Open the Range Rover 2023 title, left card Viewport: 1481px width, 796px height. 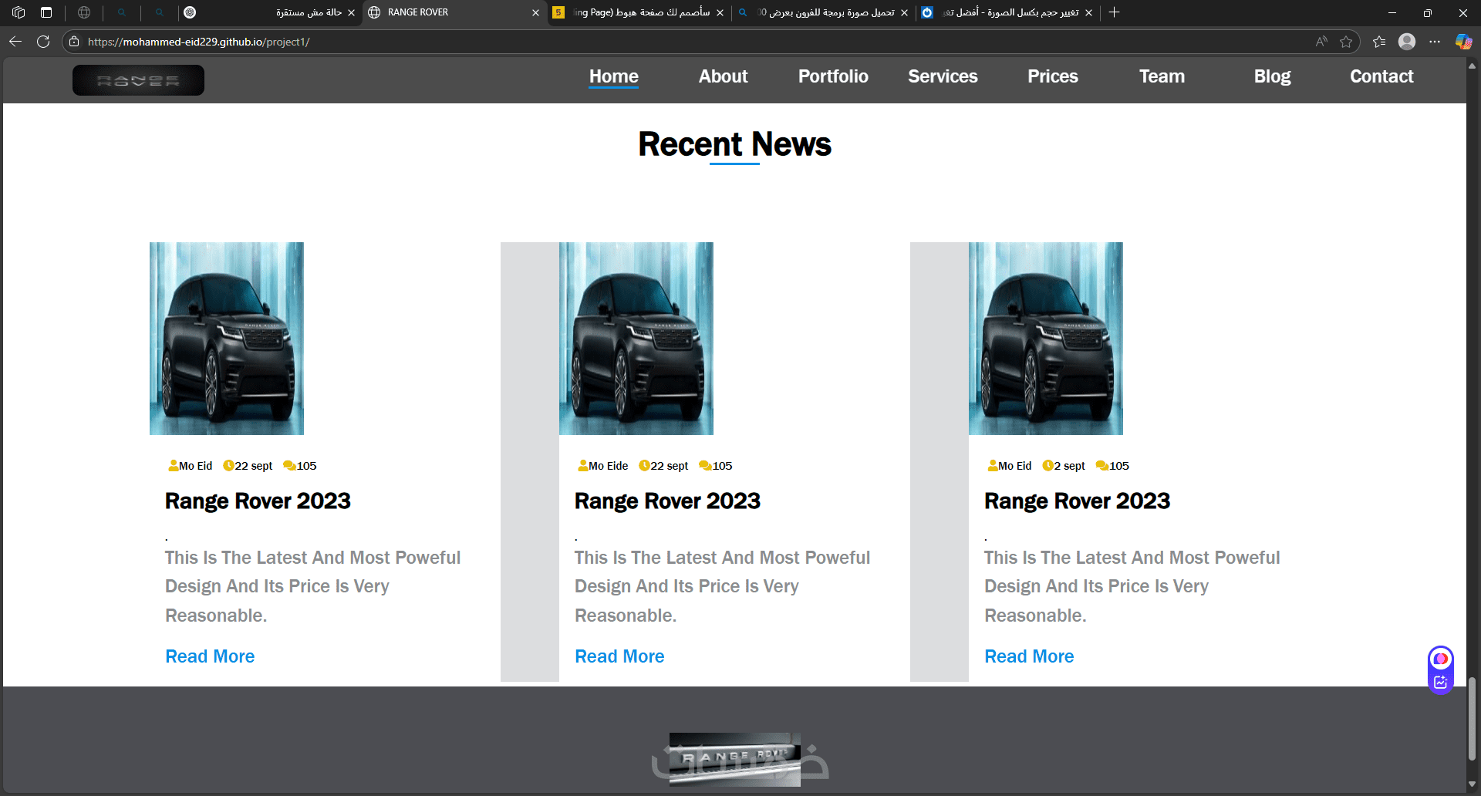pos(258,501)
